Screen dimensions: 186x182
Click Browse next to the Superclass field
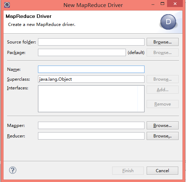(x=162, y=79)
